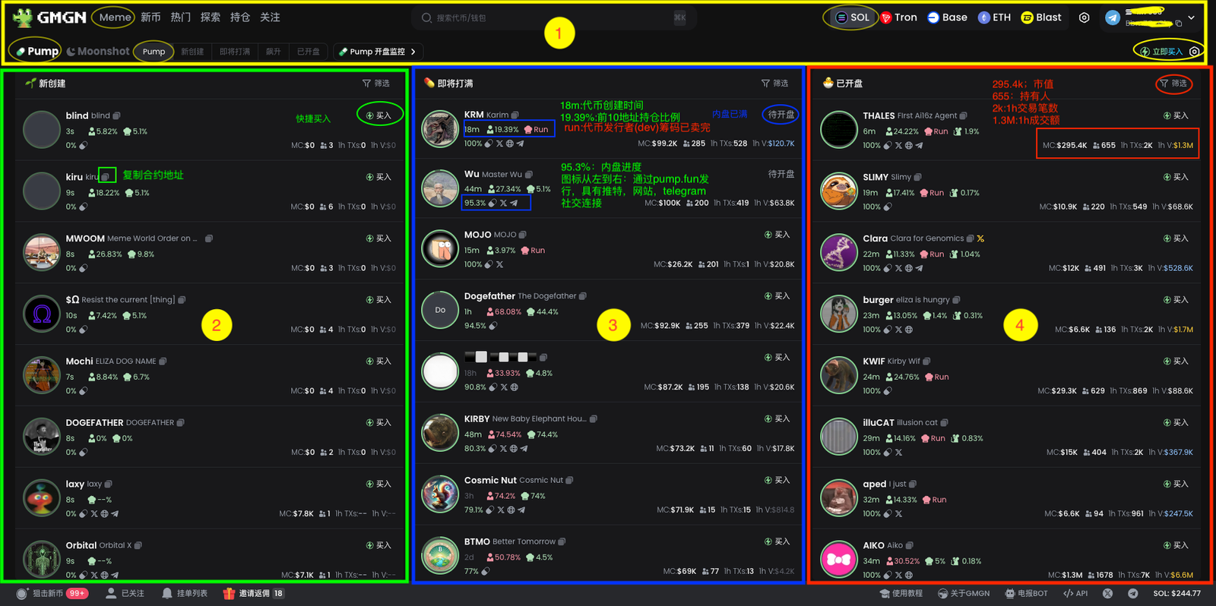
Task: Select the 飙升 sub-tab
Action: tap(274, 52)
